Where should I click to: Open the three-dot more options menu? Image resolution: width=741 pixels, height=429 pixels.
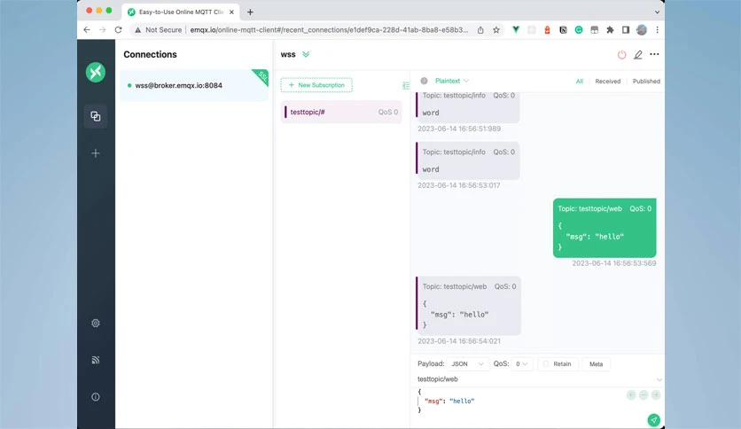pyautogui.click(x=654, y=54)
